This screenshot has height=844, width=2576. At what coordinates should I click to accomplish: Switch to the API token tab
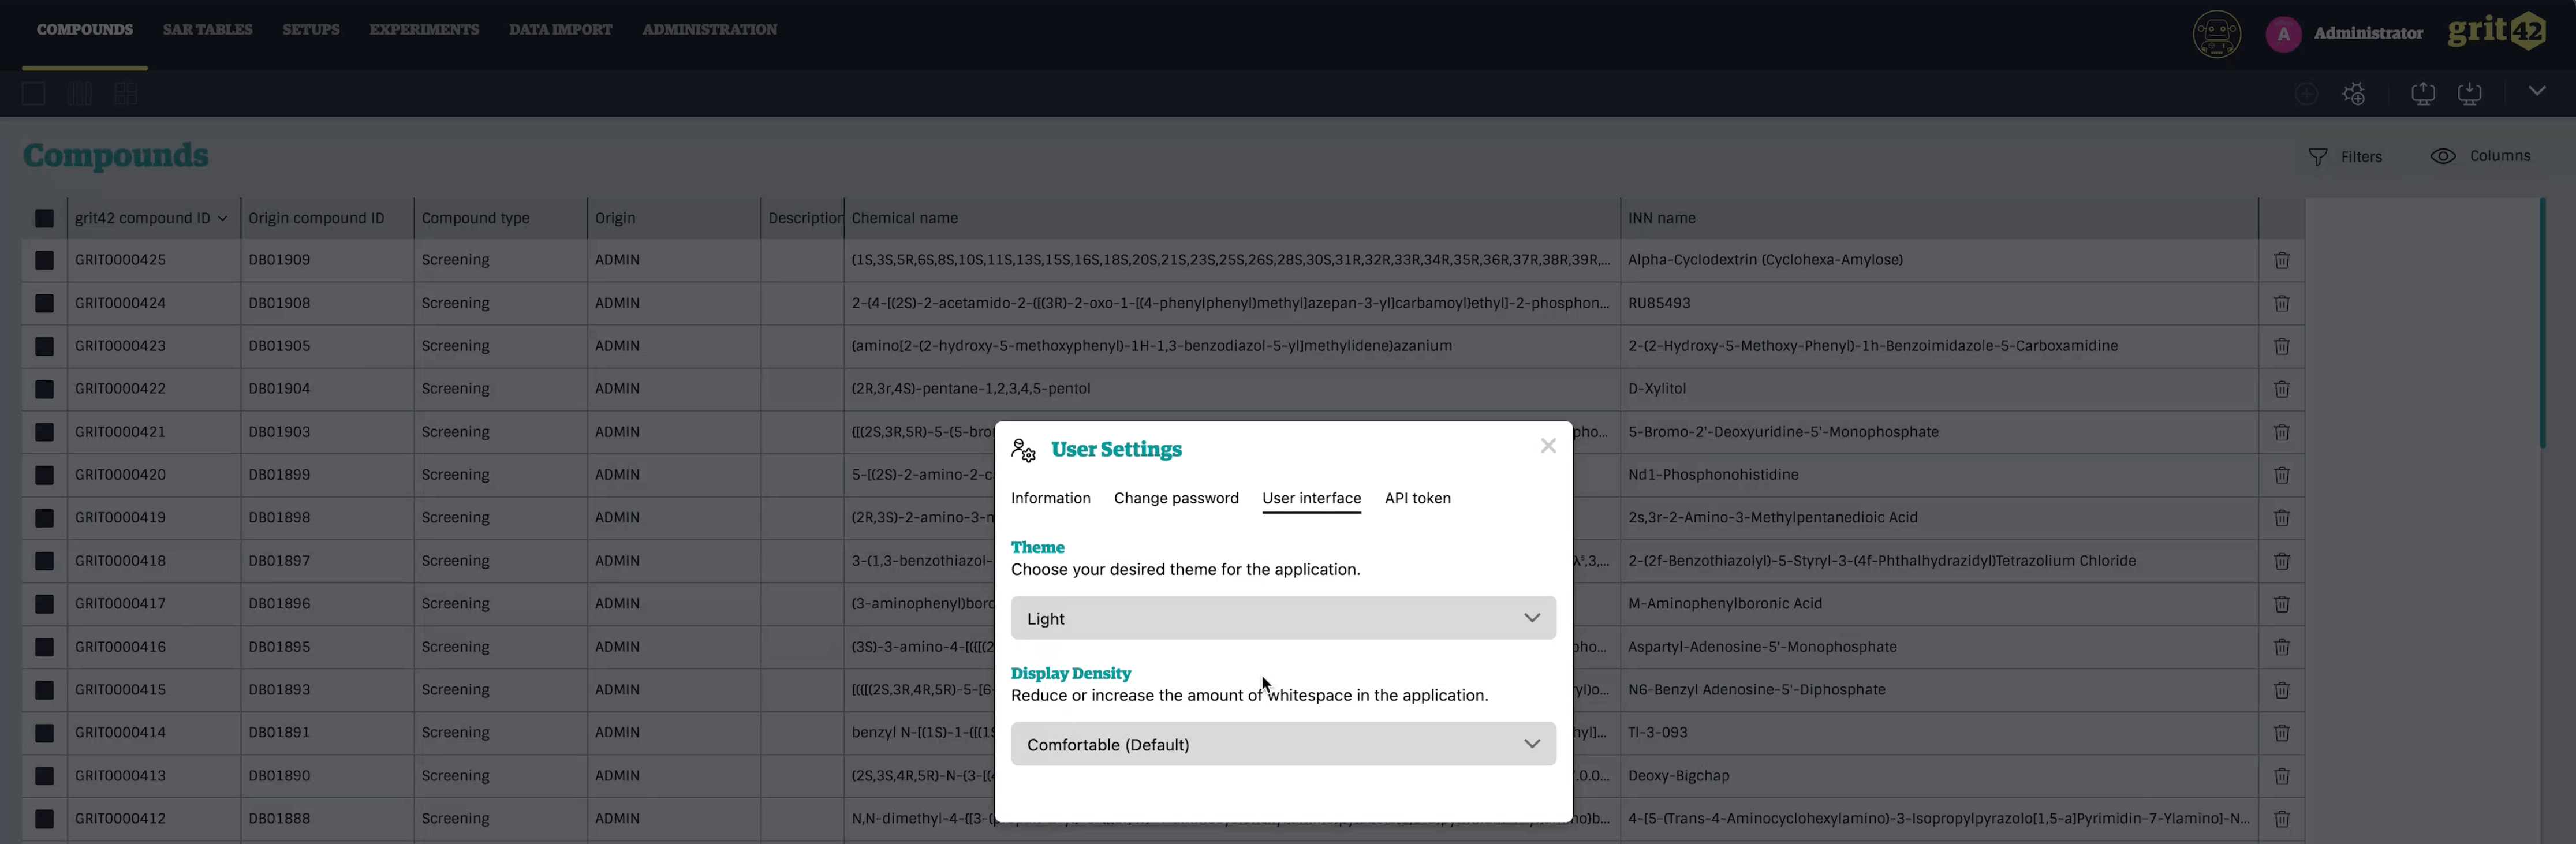tap(1417, 498)
